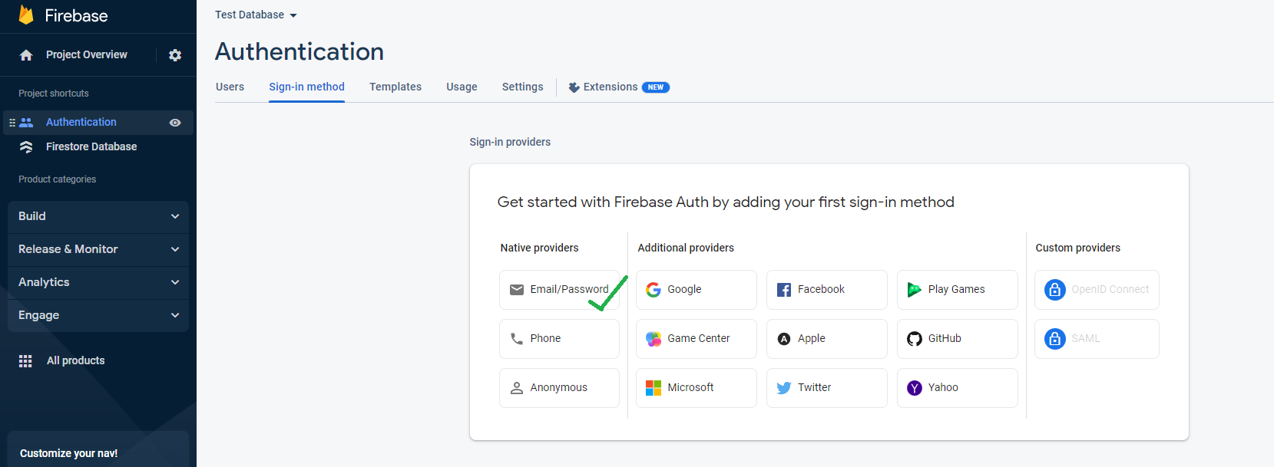This screenshot has height=467, width=1274.
Task: Select the Twitter provider label
Action: pyautogui.click(x=814, y=387)
